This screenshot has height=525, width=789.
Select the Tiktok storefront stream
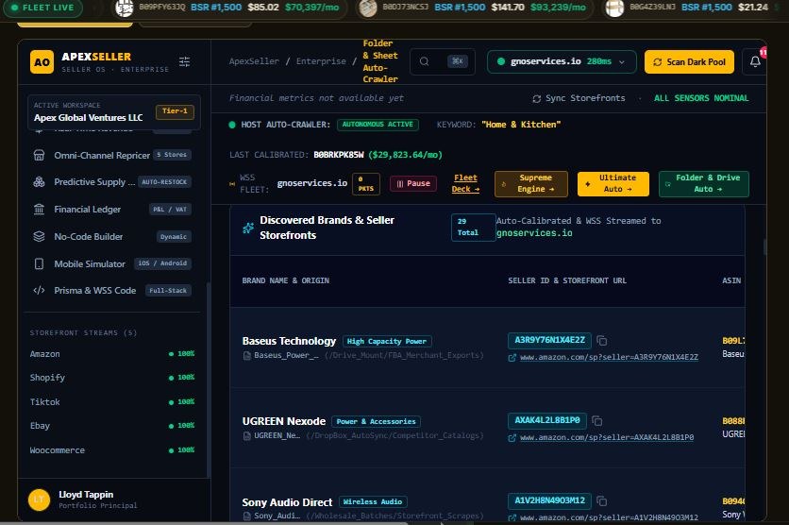112,401
